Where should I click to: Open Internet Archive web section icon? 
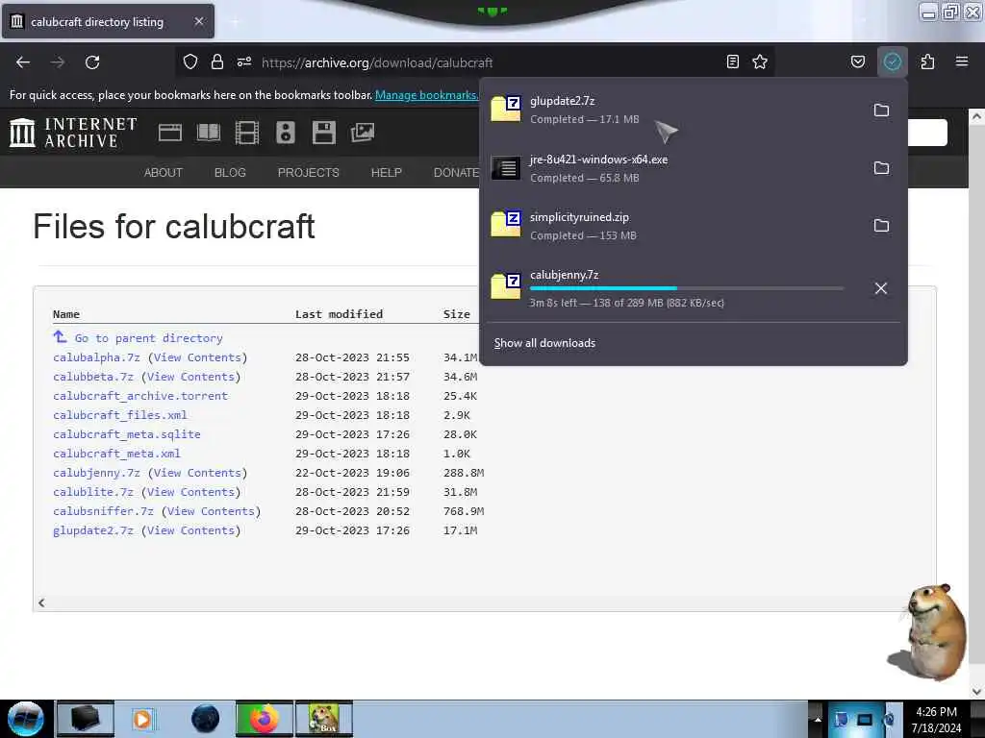tap(169, 133)
